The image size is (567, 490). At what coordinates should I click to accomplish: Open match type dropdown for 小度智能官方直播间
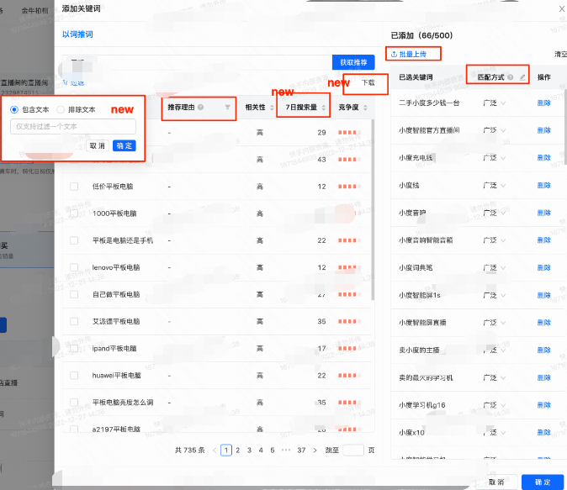point(495,130)
